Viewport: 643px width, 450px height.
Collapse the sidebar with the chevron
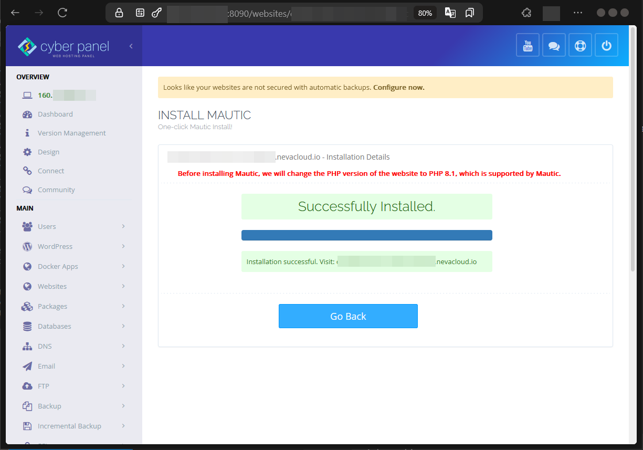131,46
